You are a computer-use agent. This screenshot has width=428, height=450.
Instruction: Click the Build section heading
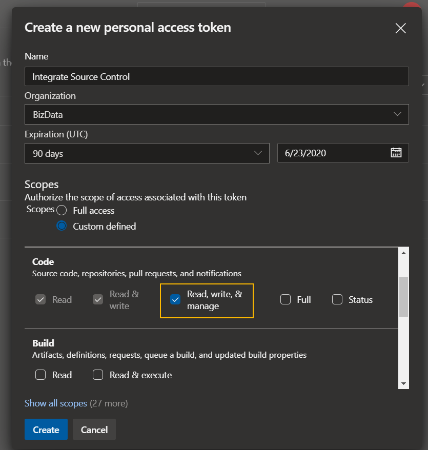click(44, 343)
